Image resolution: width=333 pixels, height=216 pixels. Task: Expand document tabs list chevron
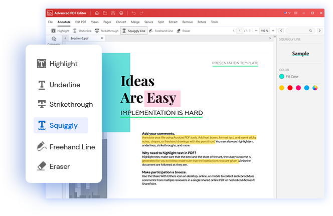pos(270,38)
